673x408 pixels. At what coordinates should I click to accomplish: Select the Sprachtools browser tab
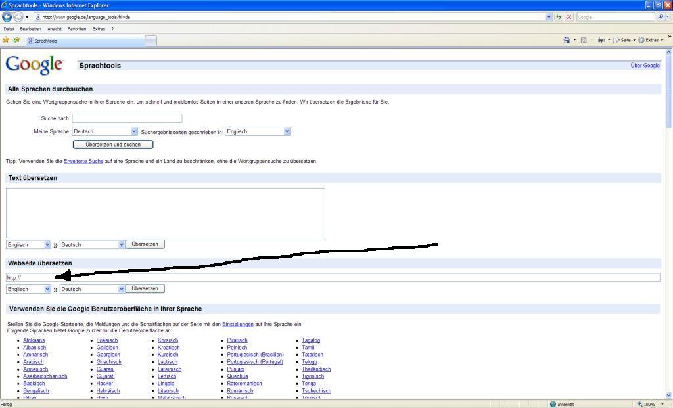85,41
